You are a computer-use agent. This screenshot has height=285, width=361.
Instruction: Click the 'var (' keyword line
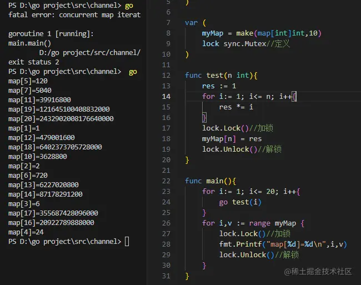[195, 23]
